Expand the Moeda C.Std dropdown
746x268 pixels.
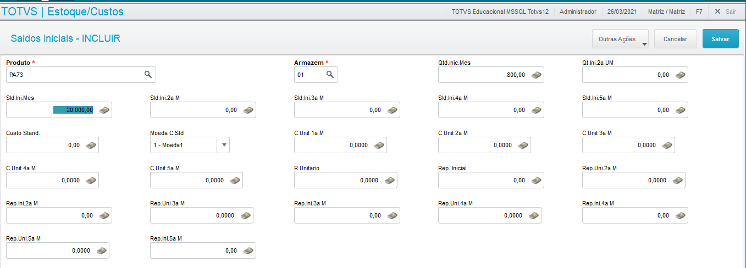(x=224, y=145)
